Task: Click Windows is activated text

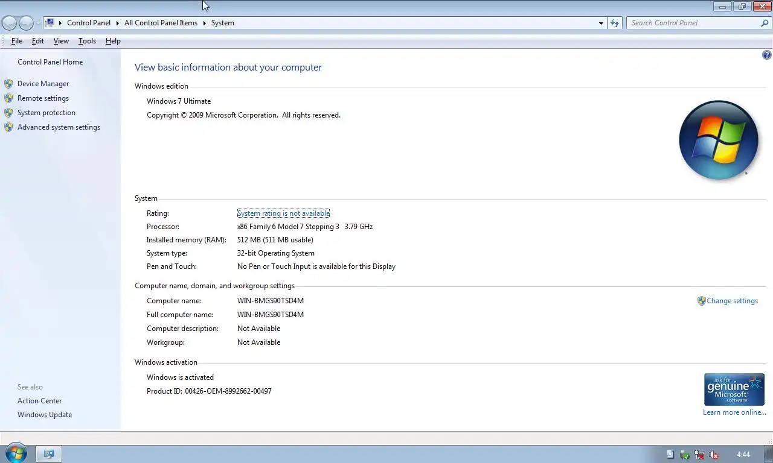Action: pyautogui.click(x=180, y=377)
